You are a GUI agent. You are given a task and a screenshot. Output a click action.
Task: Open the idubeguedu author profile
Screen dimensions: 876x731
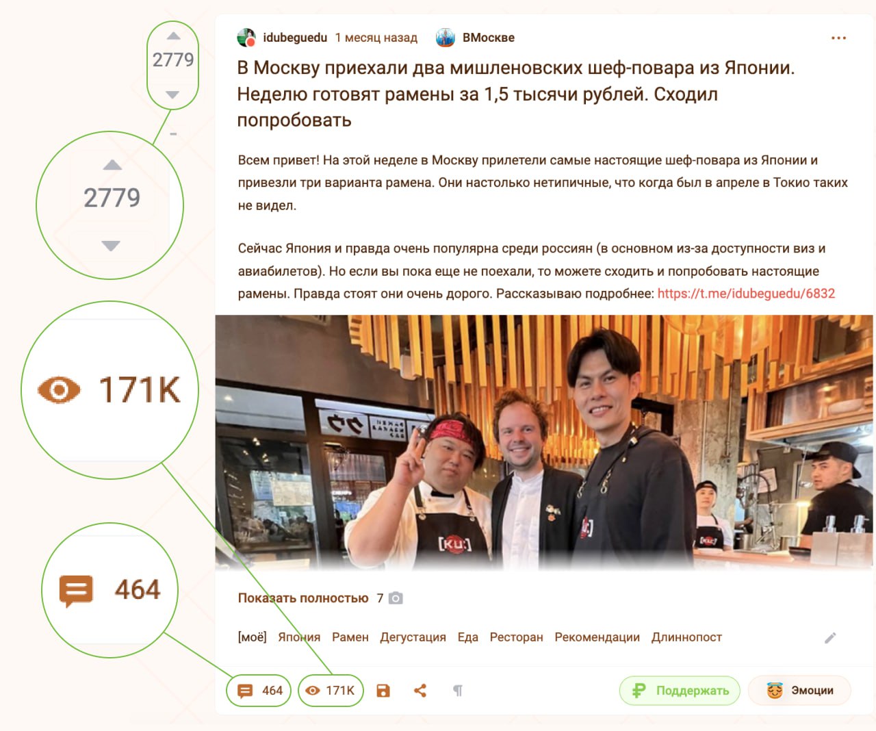[295, 38]
